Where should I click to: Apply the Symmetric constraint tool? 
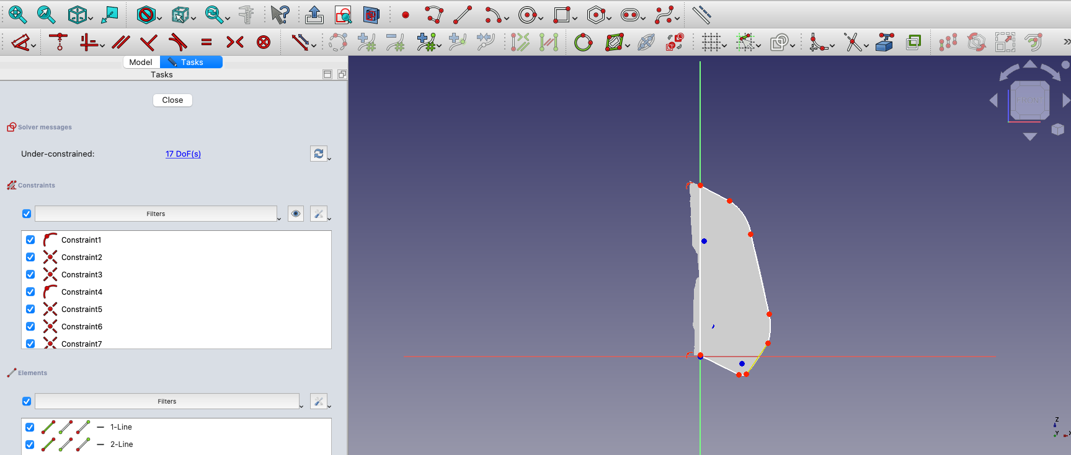pos(235,42)
